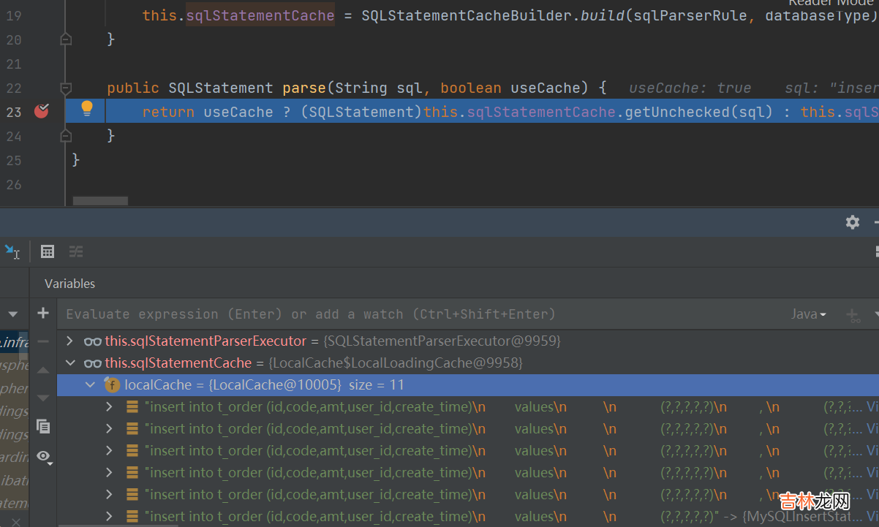The width and height of the screenshot is (879, 527).
Task: Expand the this.sqlStatementParserExecutor watch
Action: (x=70, y=341)
